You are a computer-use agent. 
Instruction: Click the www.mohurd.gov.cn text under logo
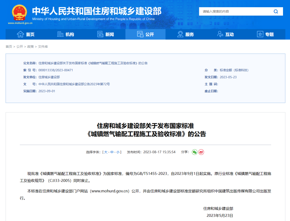pyautogui.click(x=20, y=23)
